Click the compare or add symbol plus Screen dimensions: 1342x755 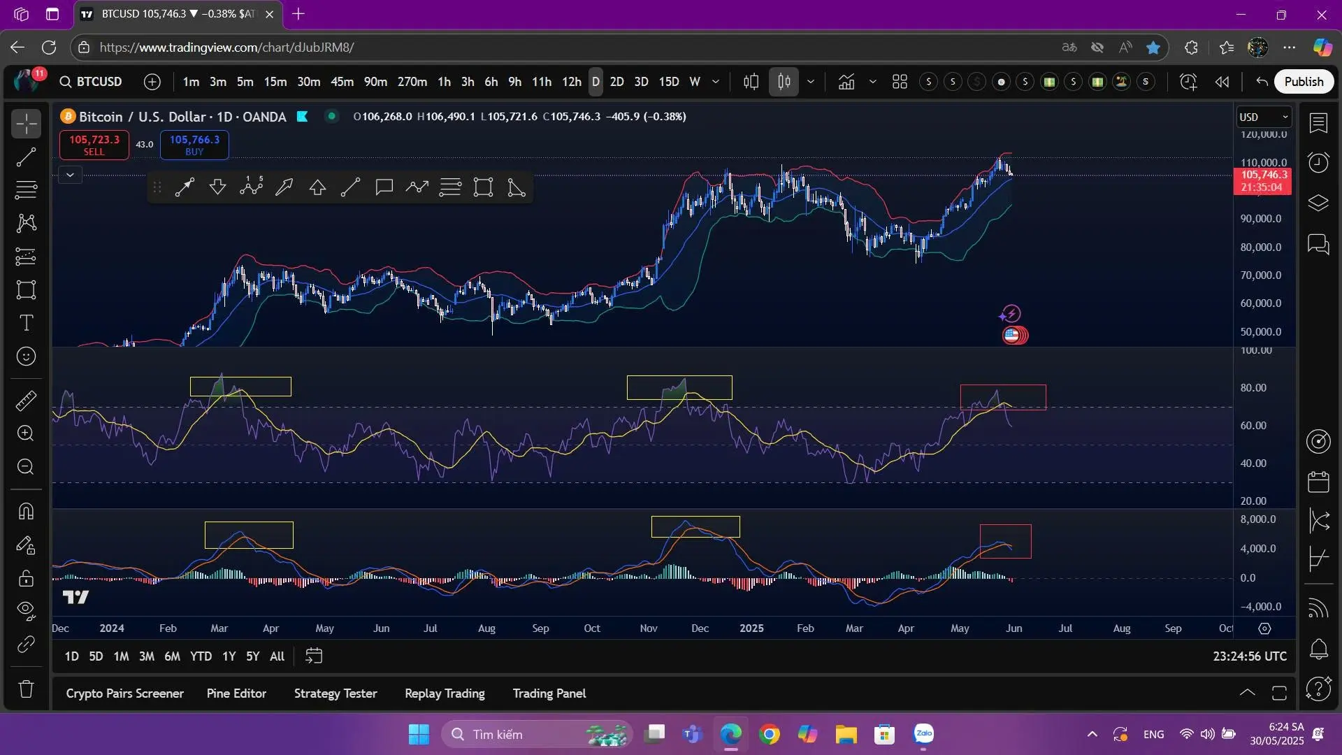click(x=152, y=82)
